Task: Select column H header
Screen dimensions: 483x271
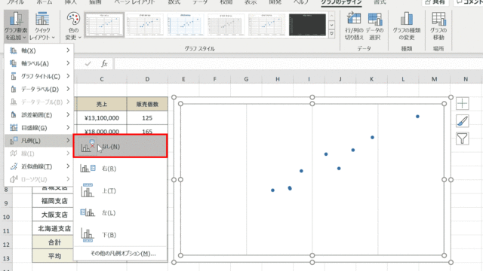Action: click(278, 79)
